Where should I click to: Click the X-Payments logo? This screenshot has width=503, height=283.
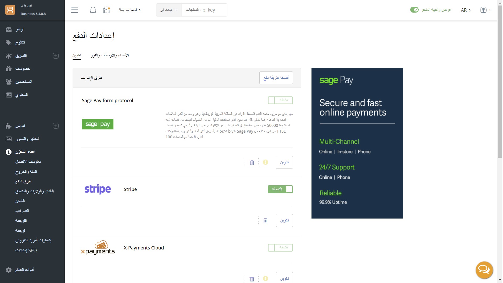(97, 248)
